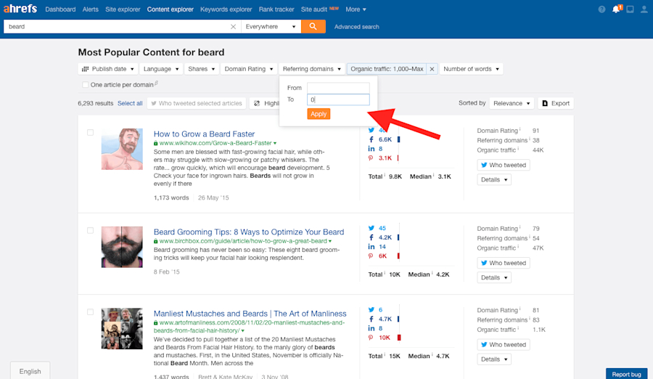Change Sorted by Relevance dropdown
Image resolution: width=653 pixels, height=379 pixels.
coord(512,103)
